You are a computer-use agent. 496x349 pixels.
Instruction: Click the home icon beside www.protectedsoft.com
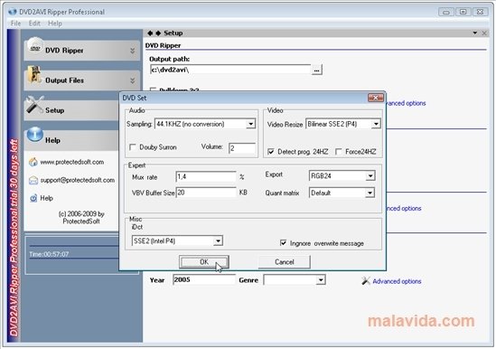[x=33, y=162]
